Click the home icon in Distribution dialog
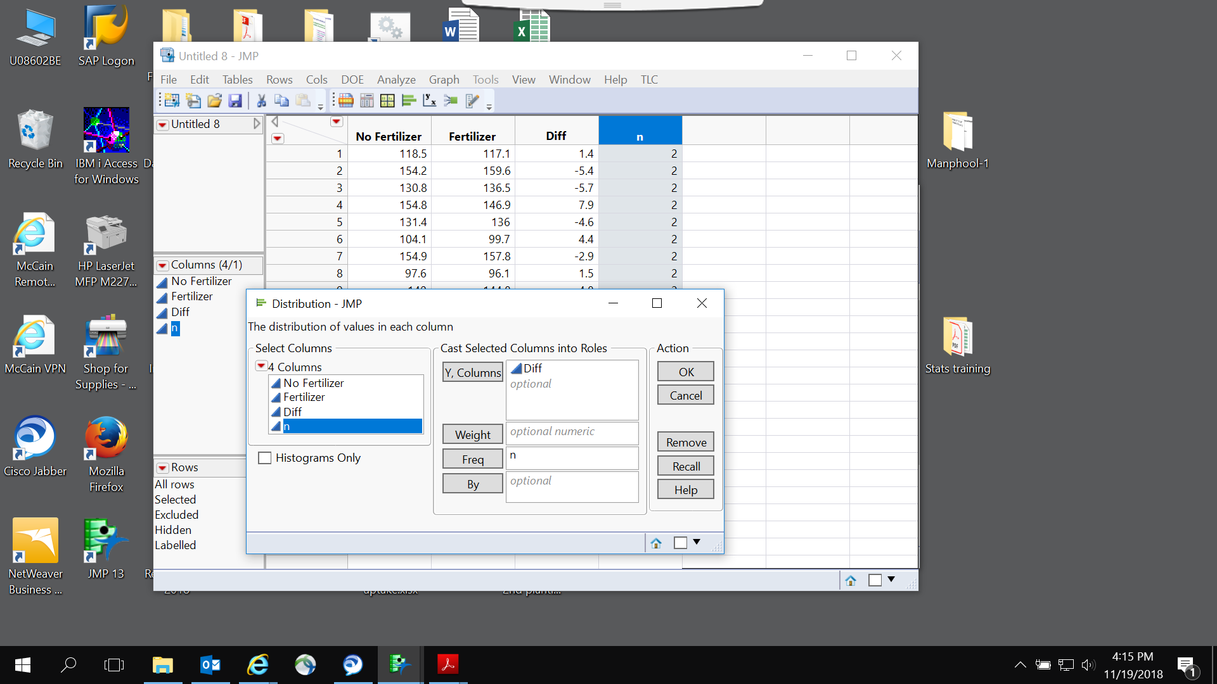 click(656, 543)
